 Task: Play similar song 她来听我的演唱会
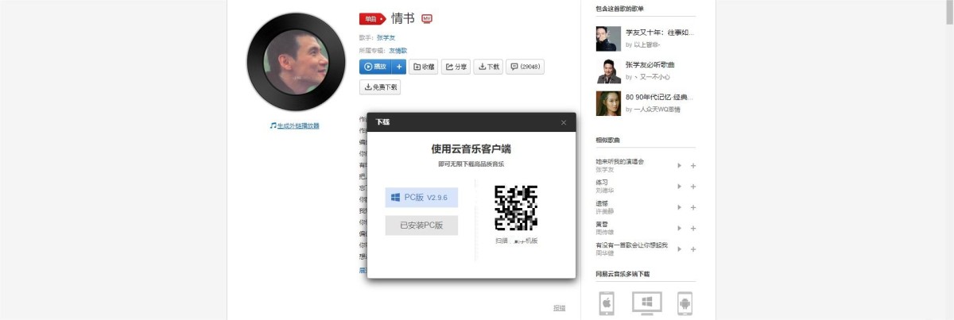pyautogui.click(x=679, y=165)
